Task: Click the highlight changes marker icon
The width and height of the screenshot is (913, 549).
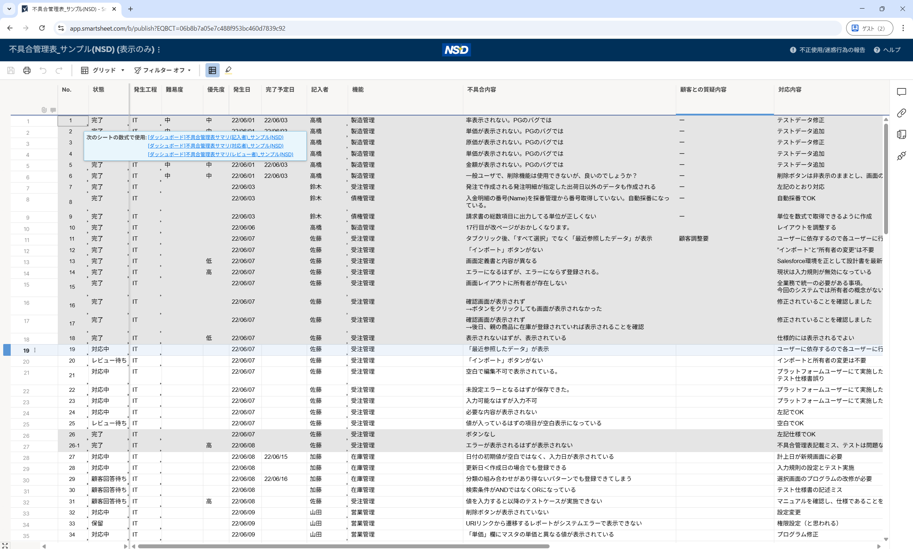Action: pyautogui.click(x=228, y=70)
